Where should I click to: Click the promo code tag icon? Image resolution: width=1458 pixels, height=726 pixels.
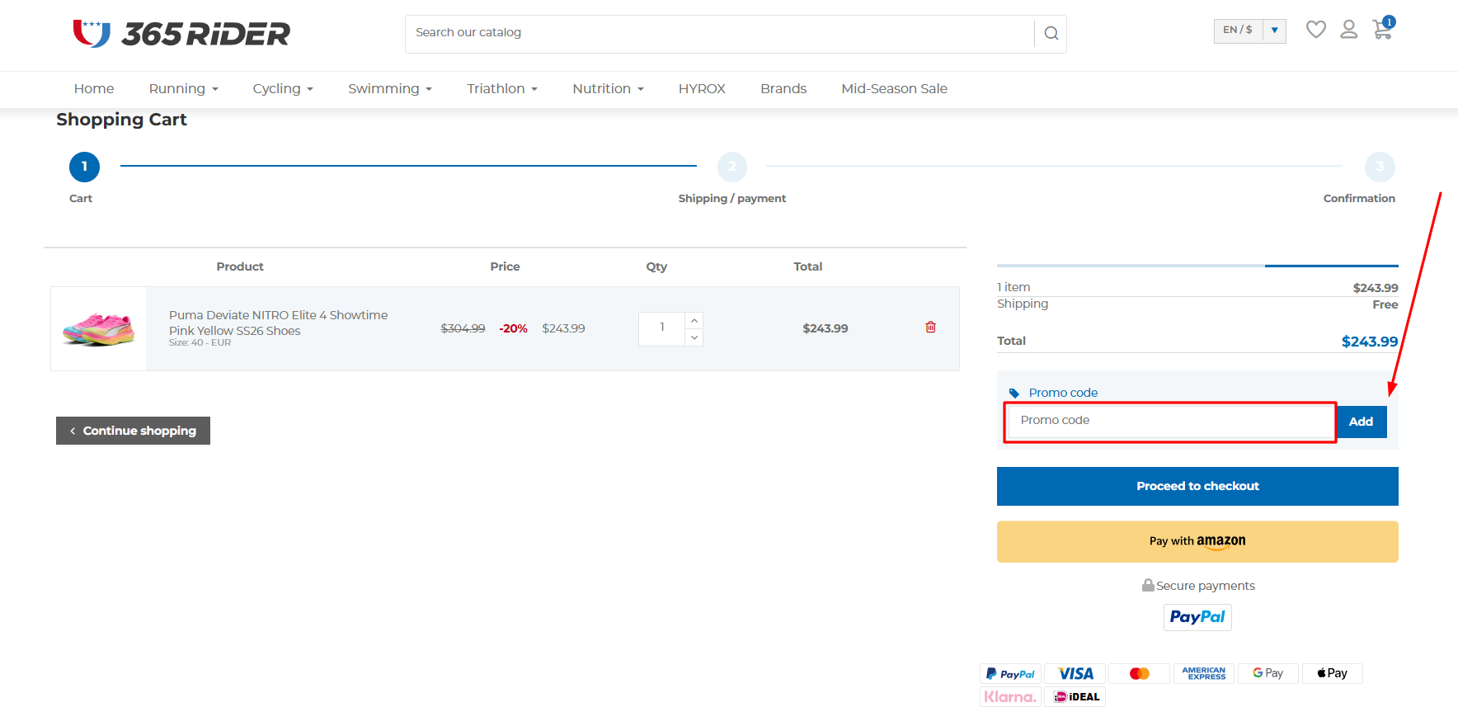1014,394
